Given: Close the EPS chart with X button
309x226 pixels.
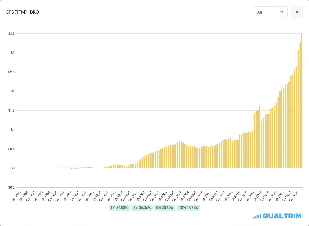Looking at the screenshot, I should [297, 12].
